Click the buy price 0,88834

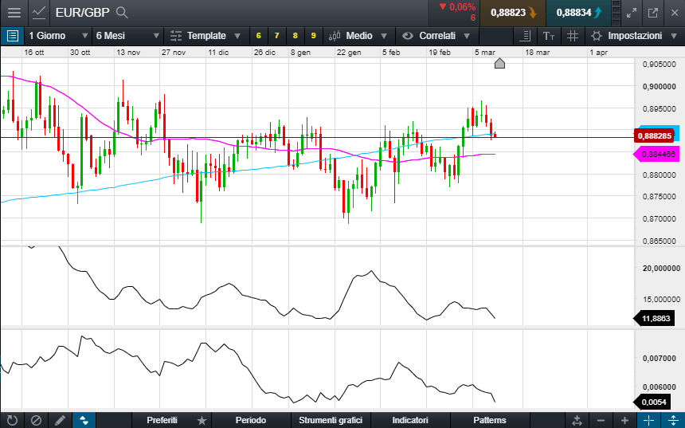tap(578, 13)
